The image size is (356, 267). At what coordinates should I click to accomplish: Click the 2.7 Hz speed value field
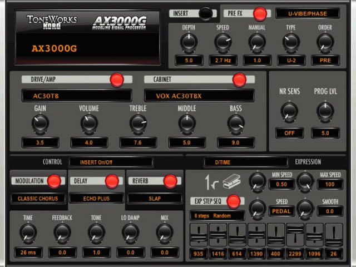[x=223, y=61]
